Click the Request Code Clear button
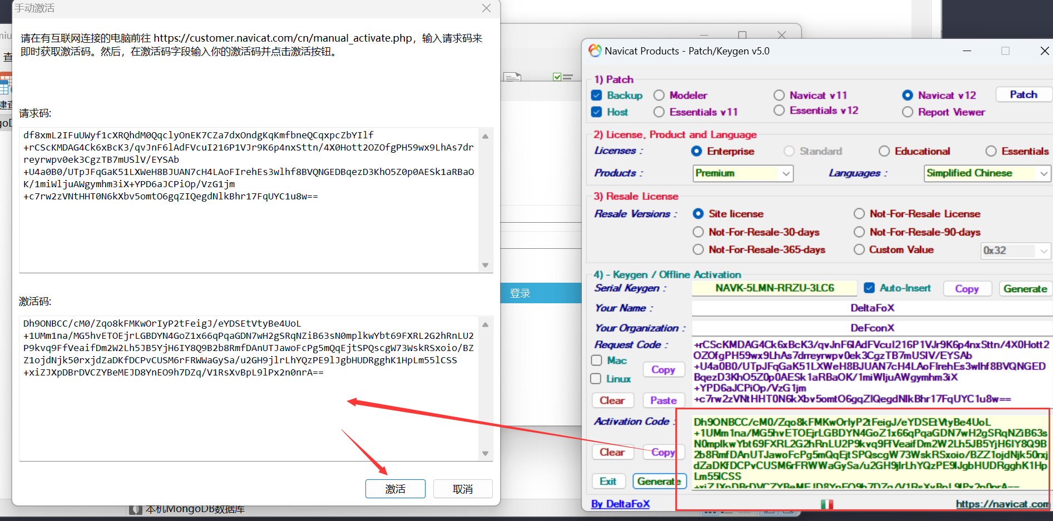The height and width of the screenshot is (521, 1053). coord(612,400)
